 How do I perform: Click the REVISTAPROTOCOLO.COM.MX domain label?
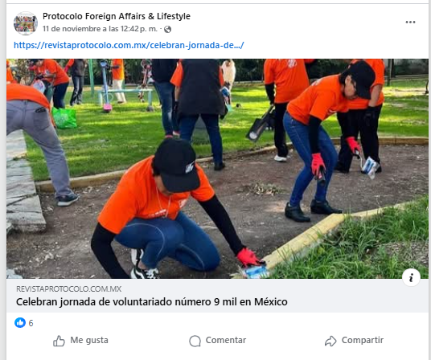pyautogui.click(x=68, y=288)
